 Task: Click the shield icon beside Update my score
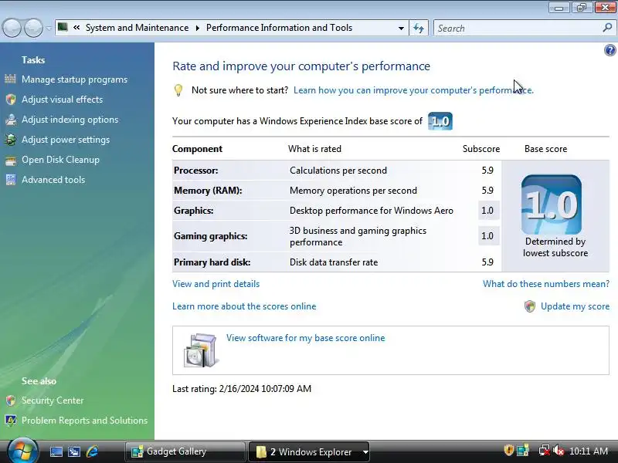tap(530, 306)
